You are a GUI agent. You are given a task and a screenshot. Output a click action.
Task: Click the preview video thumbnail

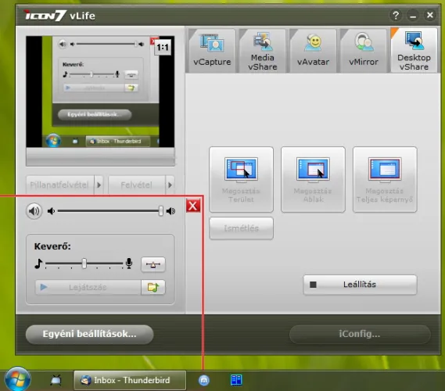[x=100, y=91]
